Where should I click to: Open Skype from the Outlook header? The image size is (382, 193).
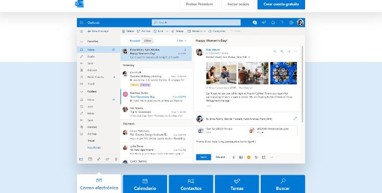[255, 23]
